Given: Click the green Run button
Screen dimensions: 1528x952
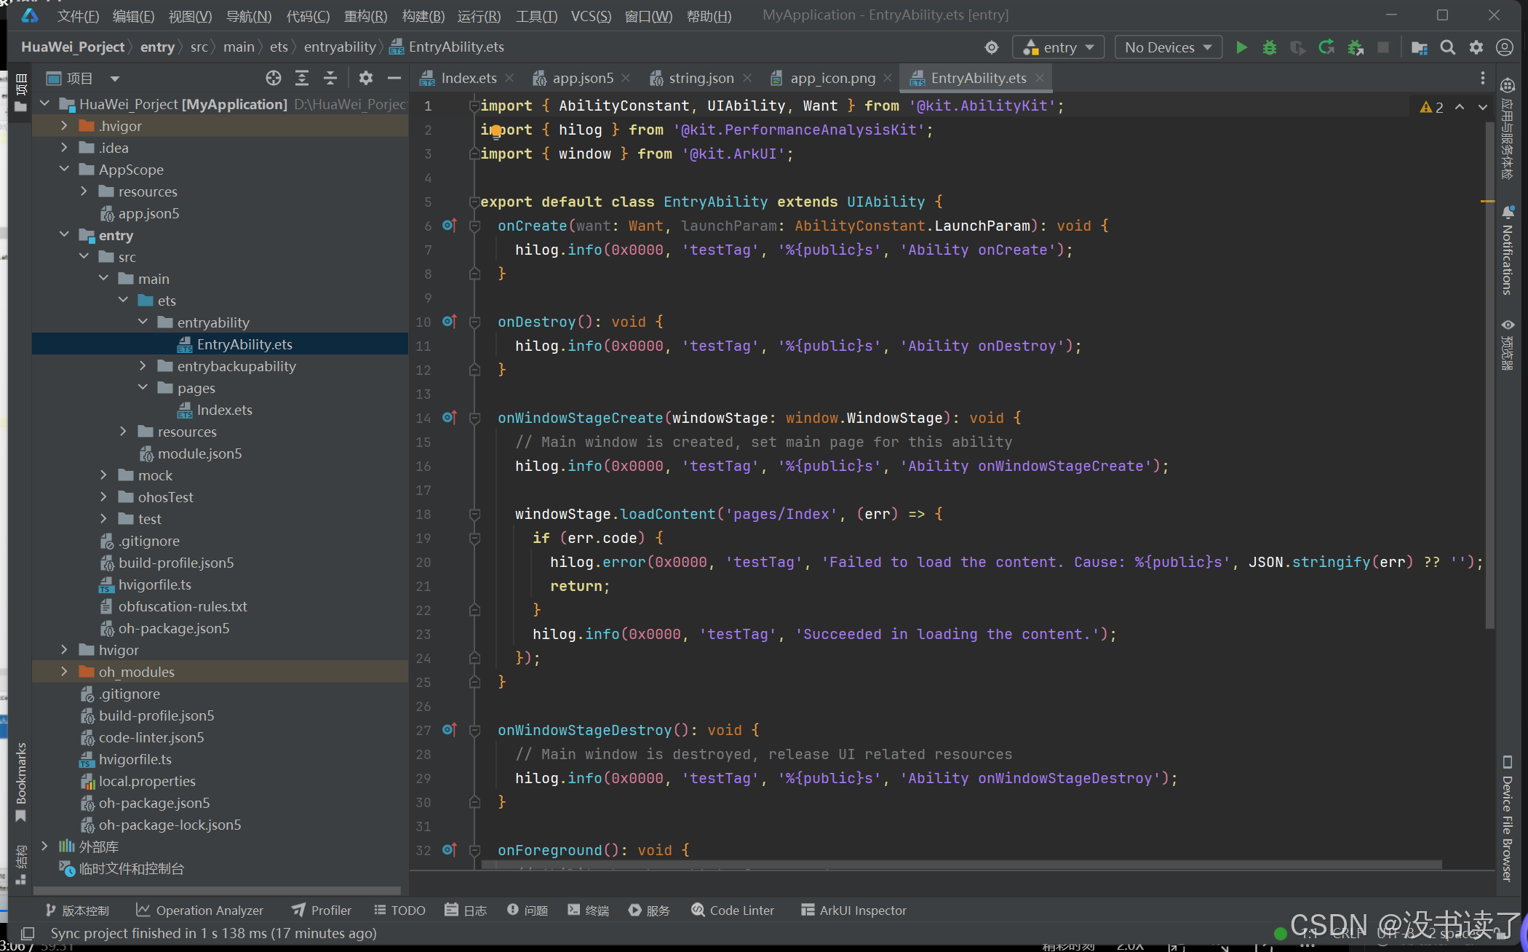Looking at the screenshot, I should pos(1241,48).
